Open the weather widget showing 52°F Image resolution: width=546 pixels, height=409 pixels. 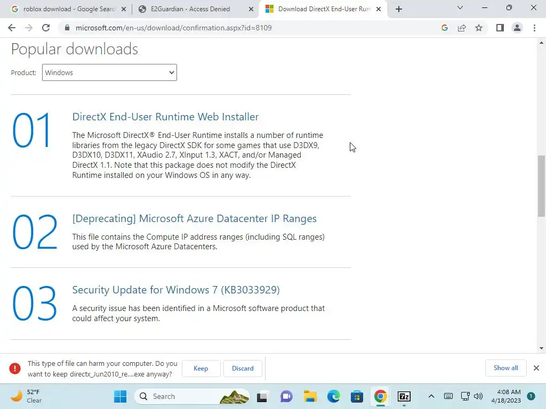pos(26,396)
